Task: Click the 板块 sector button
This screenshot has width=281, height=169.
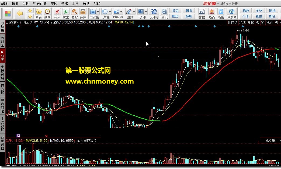Action: 259,16
